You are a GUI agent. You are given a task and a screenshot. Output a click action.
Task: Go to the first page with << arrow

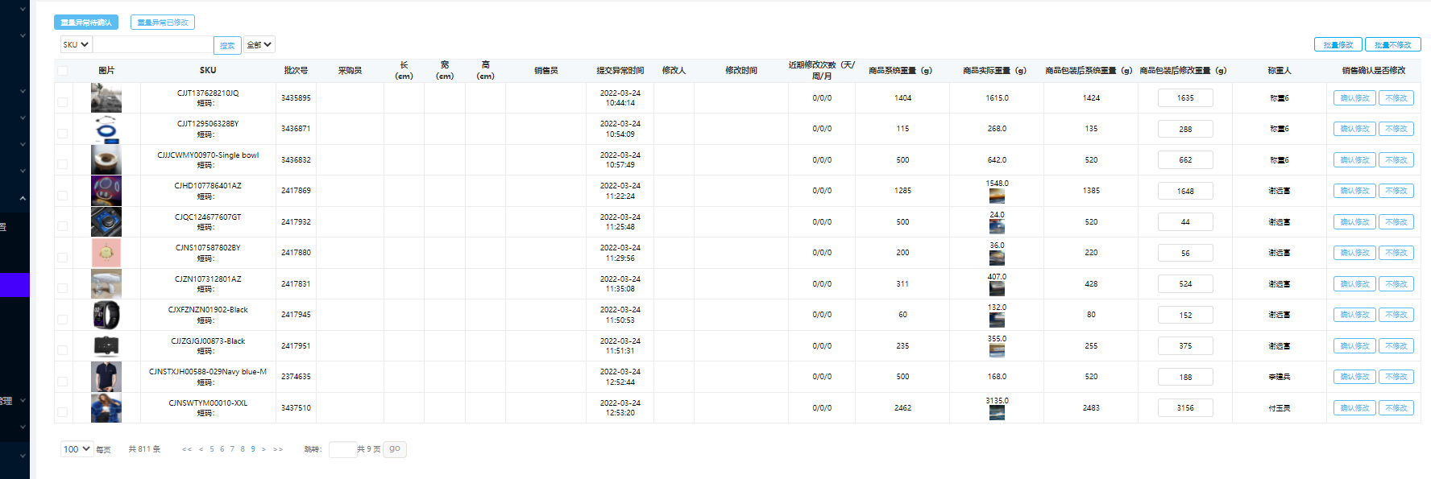click(187, 449)
